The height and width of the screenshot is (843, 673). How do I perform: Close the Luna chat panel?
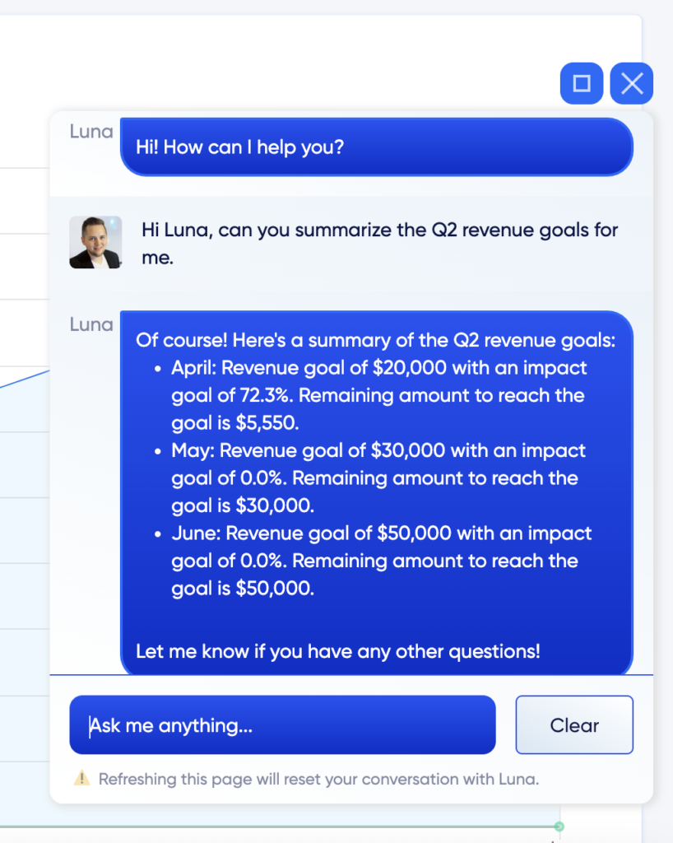coord(632,83)
